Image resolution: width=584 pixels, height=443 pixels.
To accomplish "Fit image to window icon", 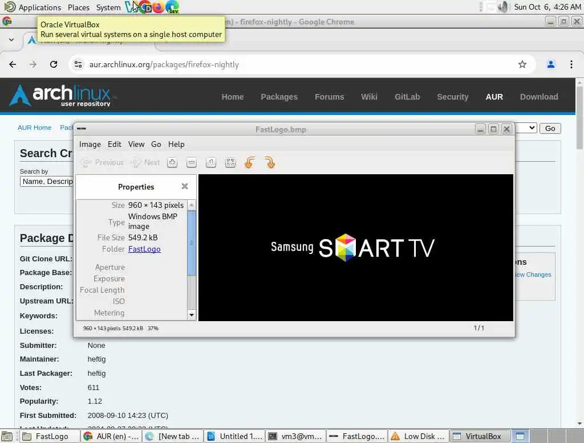I will tap(230, 162).
